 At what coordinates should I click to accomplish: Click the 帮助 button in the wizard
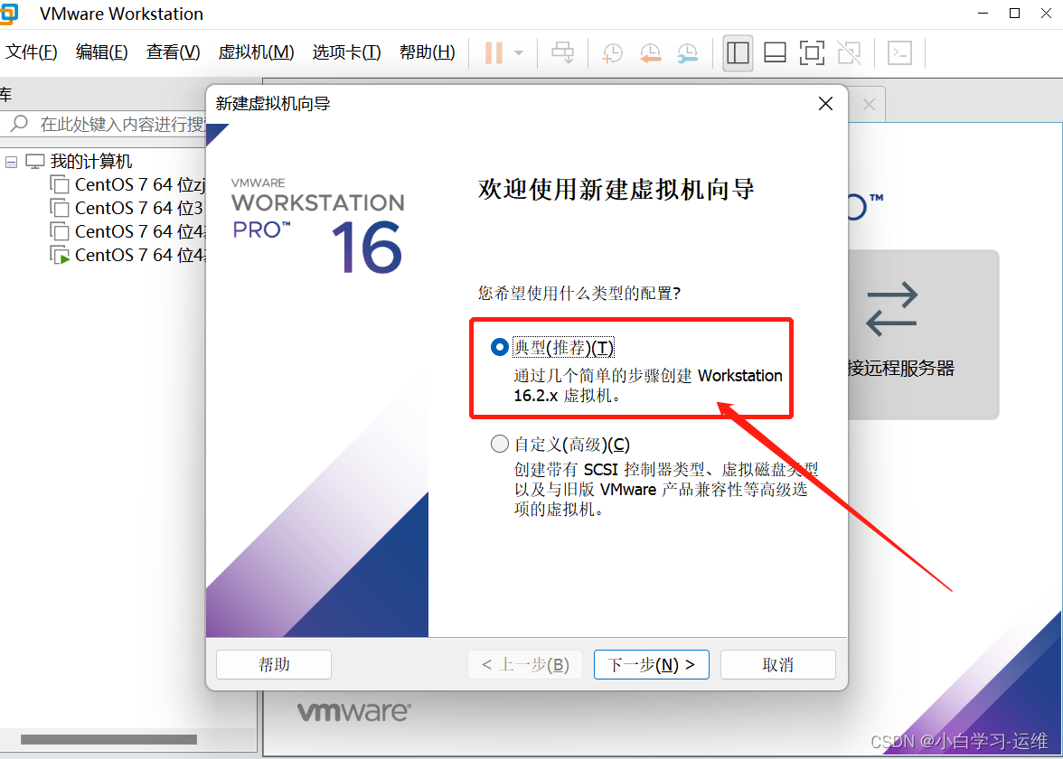pyautogui.click(x=274, y=665)
